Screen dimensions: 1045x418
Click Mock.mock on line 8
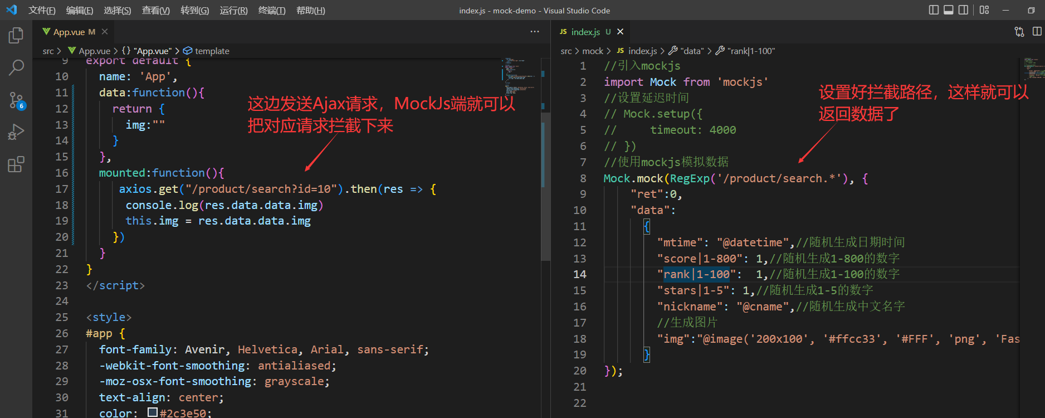(634, 178)
